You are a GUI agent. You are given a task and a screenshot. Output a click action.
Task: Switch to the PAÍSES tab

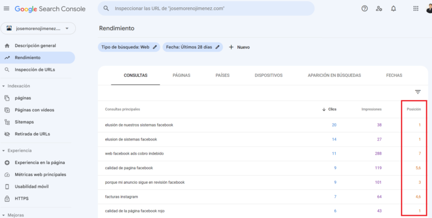pyautogui.click(x=223, y=75)
